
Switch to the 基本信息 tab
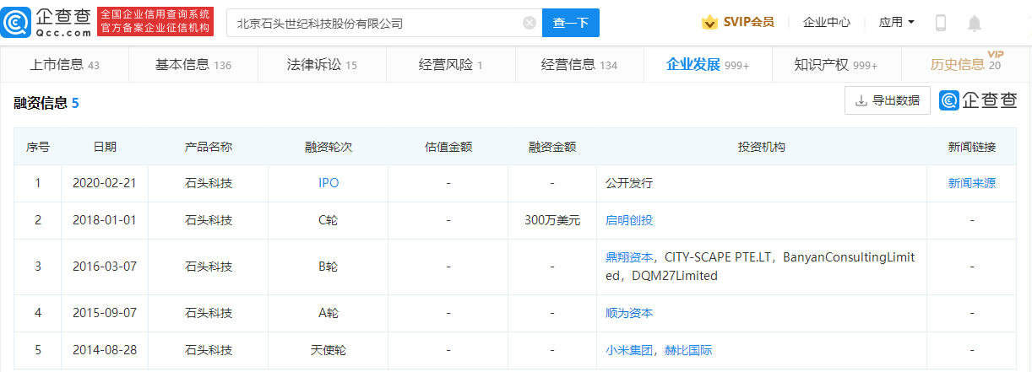pyautogui.click(x=193, y=64)
